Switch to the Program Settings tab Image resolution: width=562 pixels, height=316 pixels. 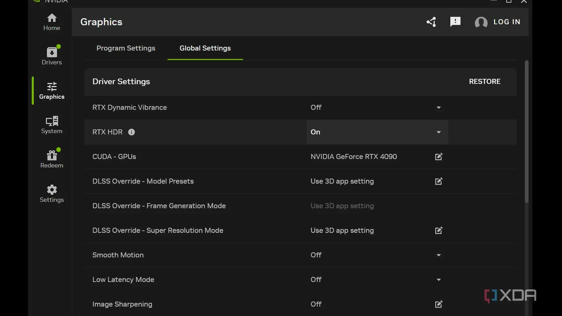[x=126, y=48]
